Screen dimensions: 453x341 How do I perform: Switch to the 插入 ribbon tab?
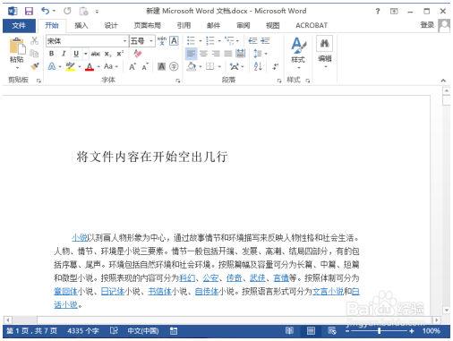pos(81,26)
